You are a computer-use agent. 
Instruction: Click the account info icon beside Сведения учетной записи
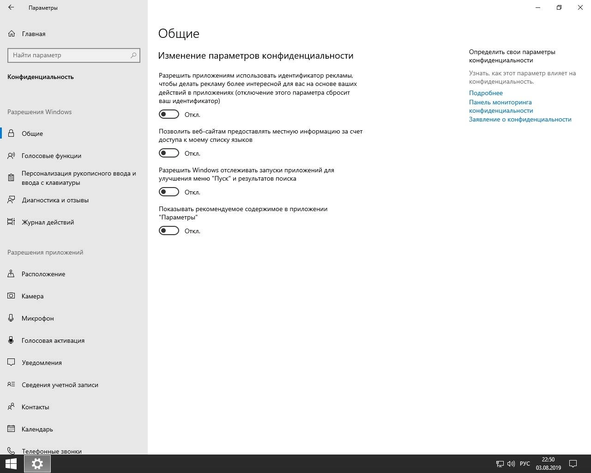pos(11,385)
